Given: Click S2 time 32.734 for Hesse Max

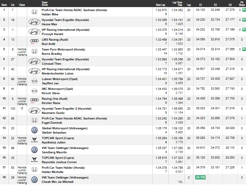Looking at the screenshot, I should tap(215, 20).
